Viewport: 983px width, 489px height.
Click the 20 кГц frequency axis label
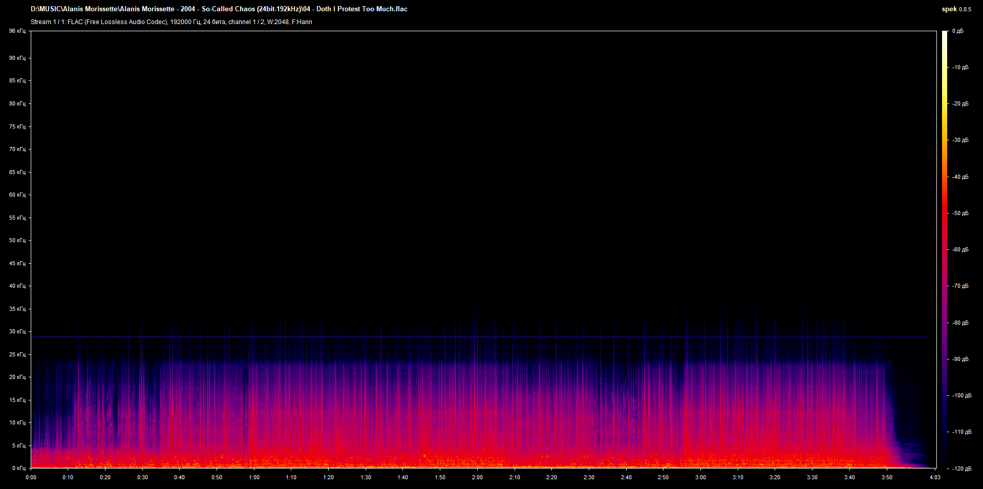click(17, 377)
